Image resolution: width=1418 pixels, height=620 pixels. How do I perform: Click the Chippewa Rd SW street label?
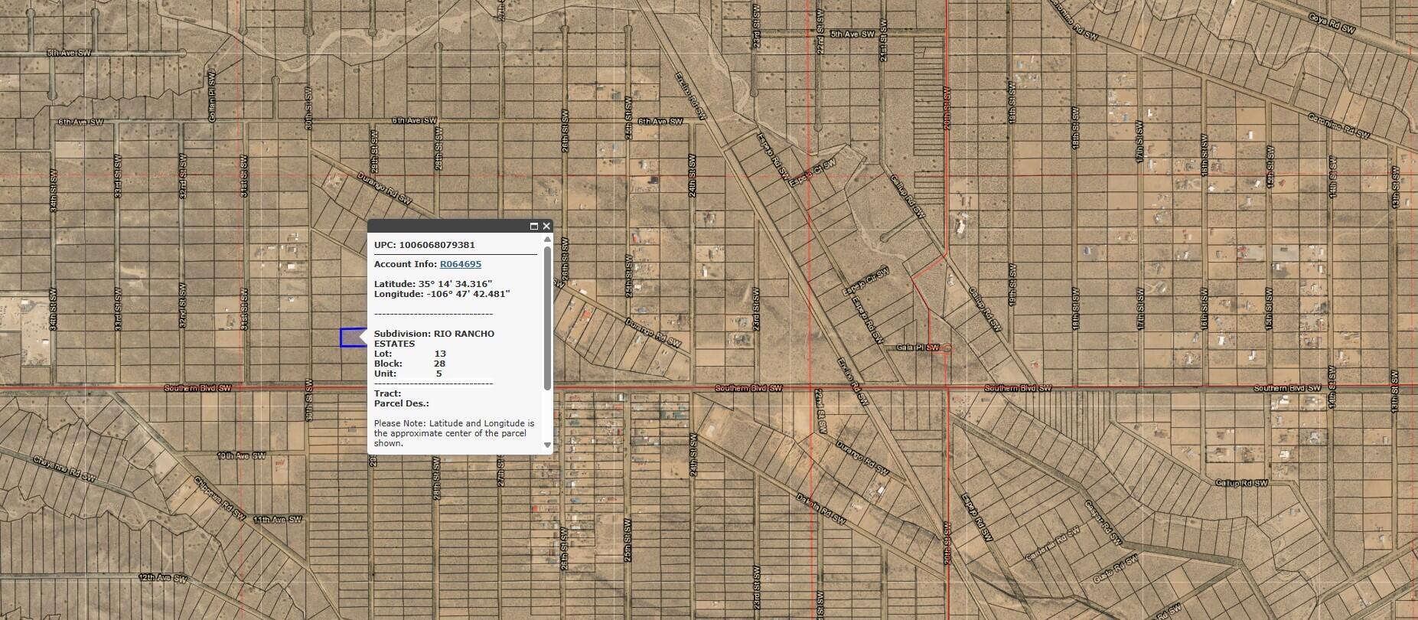coord(219,499)
